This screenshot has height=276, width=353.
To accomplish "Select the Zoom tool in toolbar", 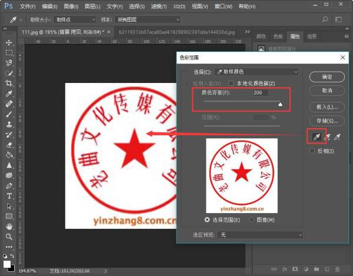I will click(x=9, y=237).
